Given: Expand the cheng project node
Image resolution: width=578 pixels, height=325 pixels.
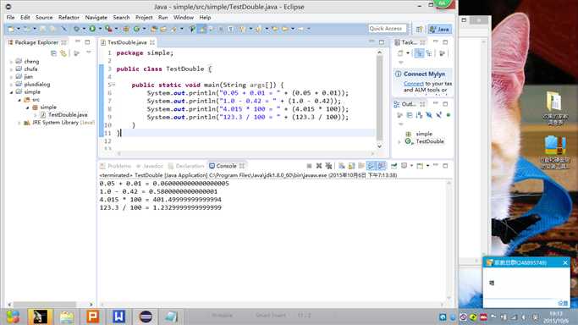Looking at the screenshot, I should click(x=11, y=62).
